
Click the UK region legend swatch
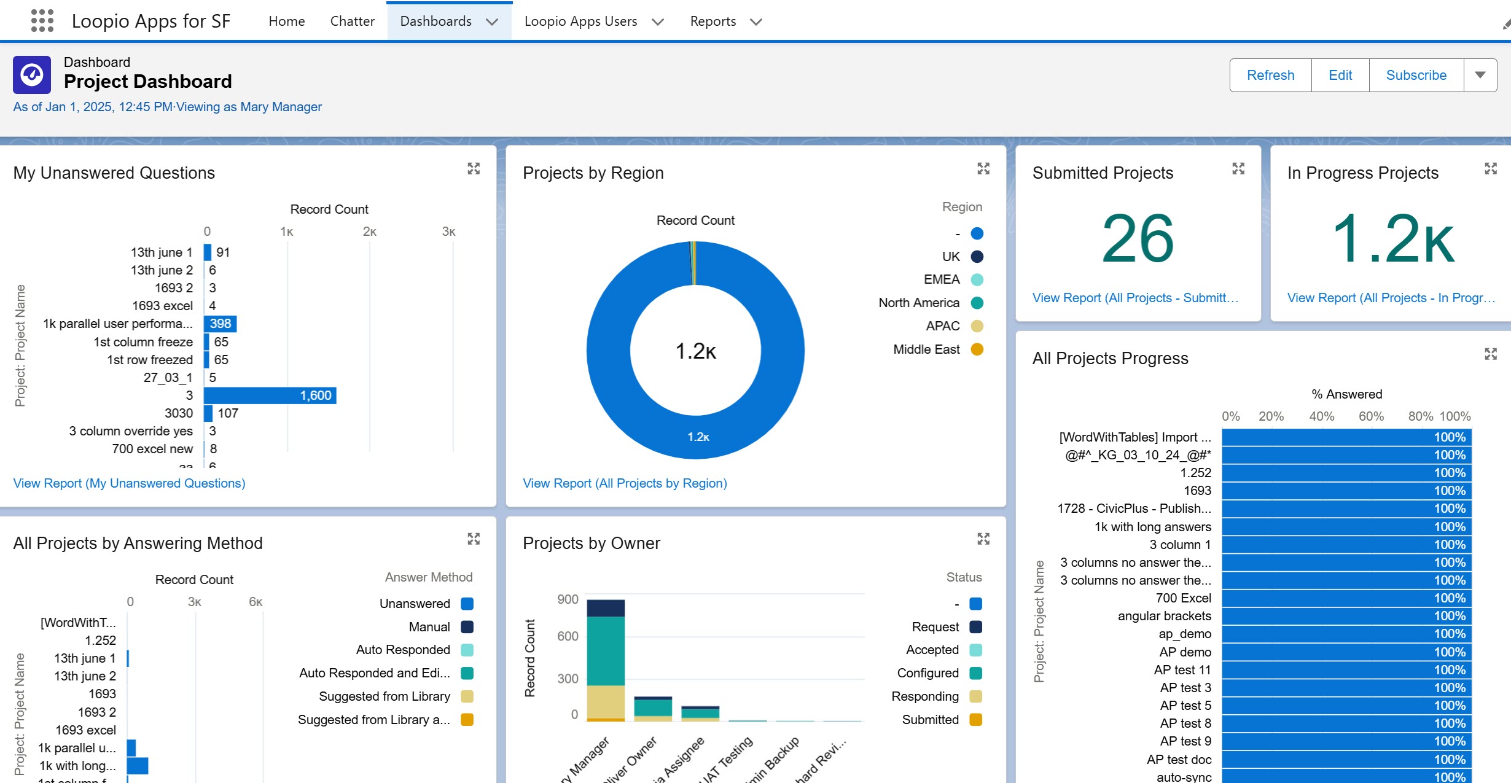(977, 257)
